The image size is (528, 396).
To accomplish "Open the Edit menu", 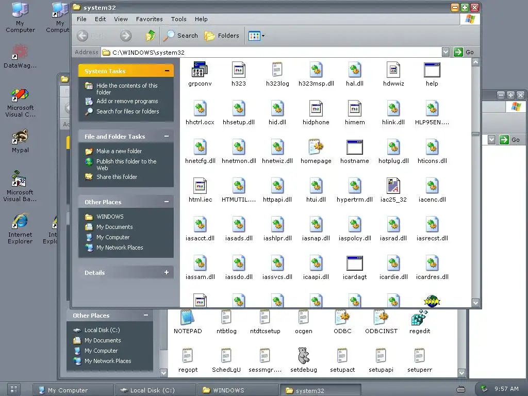I will coord(101,19).
